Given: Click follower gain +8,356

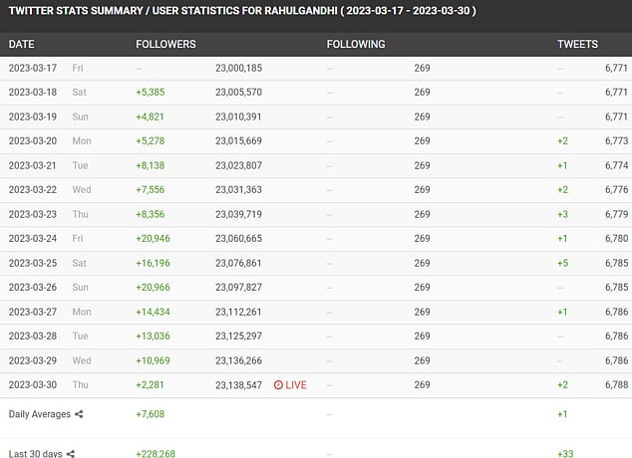Looking at the screenshot, I should (151, 214).
